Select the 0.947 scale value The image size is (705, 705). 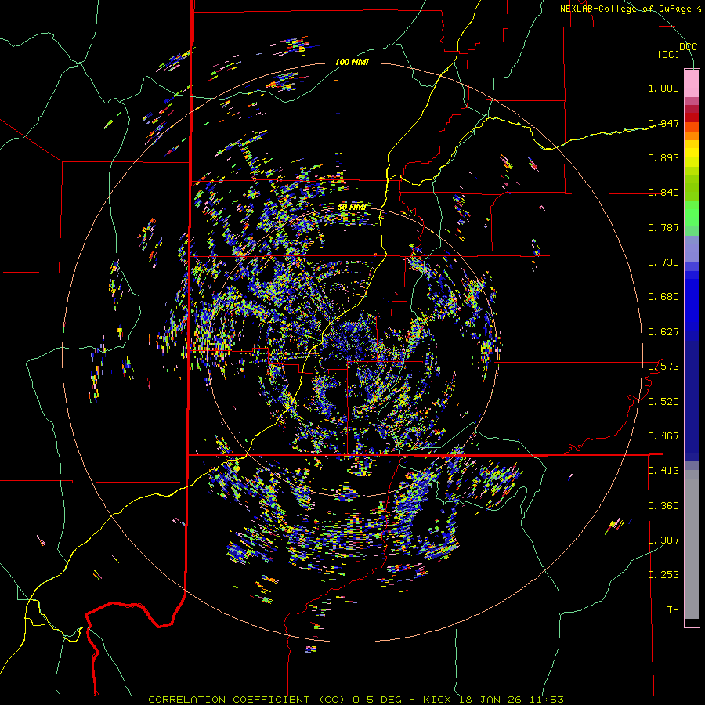pos(663,123)
